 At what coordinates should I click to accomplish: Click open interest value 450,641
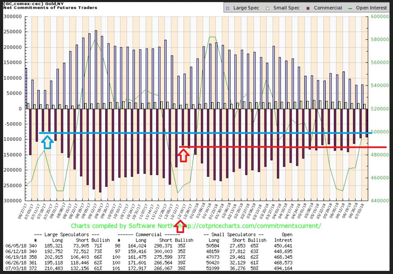283,246
